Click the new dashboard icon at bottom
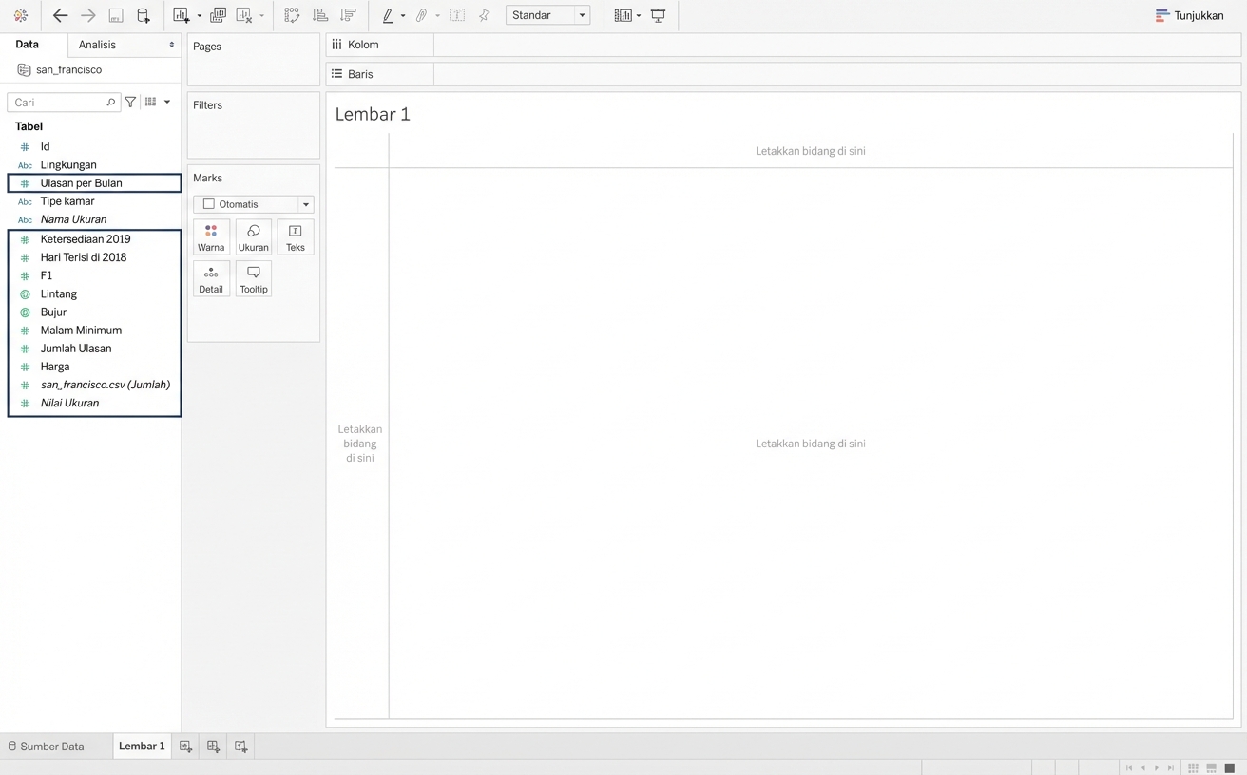The height and width of the screenshot is (775, 1247). [x=213, y=747]
